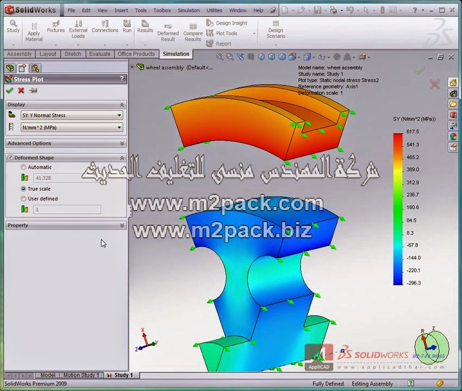Open the folder icon in task pane

coord(453,104)
